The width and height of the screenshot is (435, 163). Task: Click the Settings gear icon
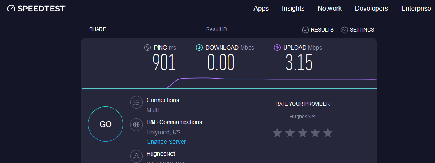(345, 30)
